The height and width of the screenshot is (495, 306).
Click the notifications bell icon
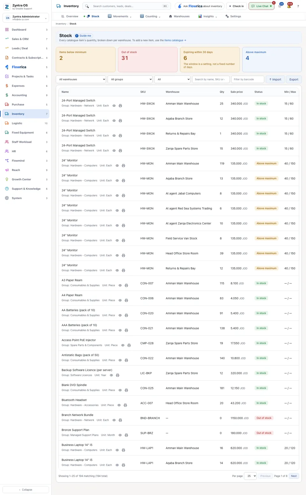[x=289, y=6]
